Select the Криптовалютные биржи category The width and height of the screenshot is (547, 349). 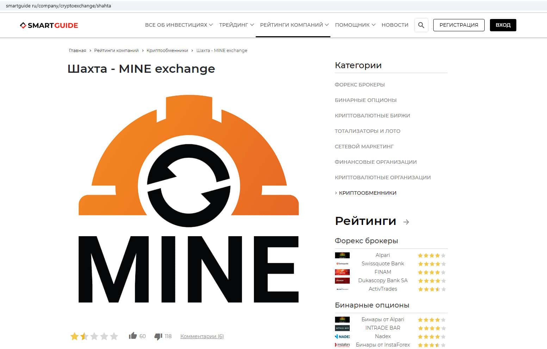pos(372,116)
